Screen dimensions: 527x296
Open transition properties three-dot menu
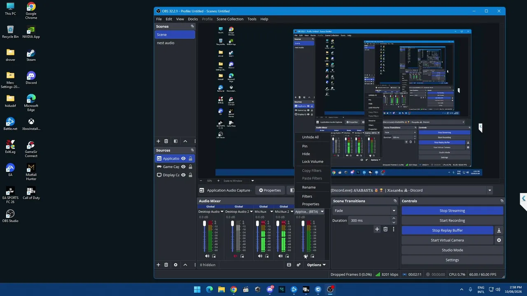coord(394,229)
